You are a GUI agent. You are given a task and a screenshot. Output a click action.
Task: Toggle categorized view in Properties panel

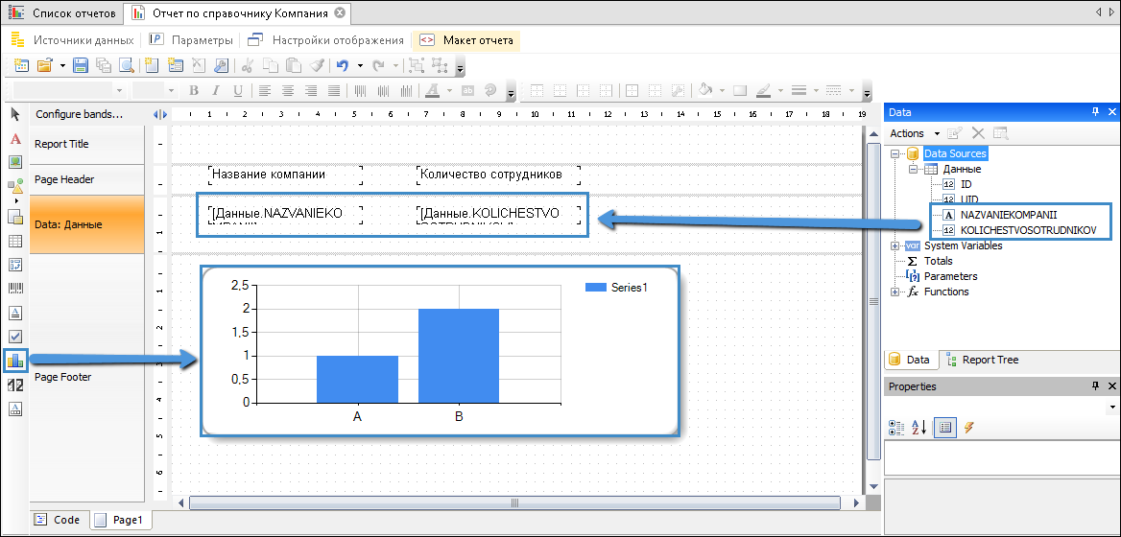(x=896, y=428)
